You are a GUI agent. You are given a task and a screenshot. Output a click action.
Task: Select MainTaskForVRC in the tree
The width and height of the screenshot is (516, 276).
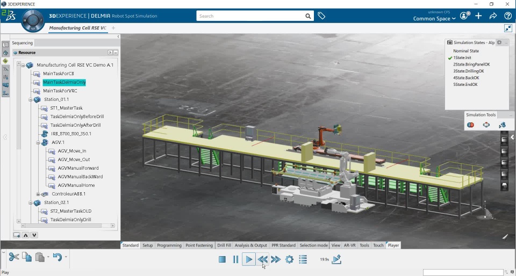60,91
